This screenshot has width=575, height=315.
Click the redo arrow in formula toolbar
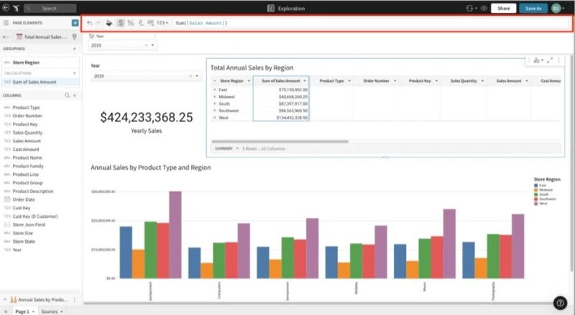[98, 23]
